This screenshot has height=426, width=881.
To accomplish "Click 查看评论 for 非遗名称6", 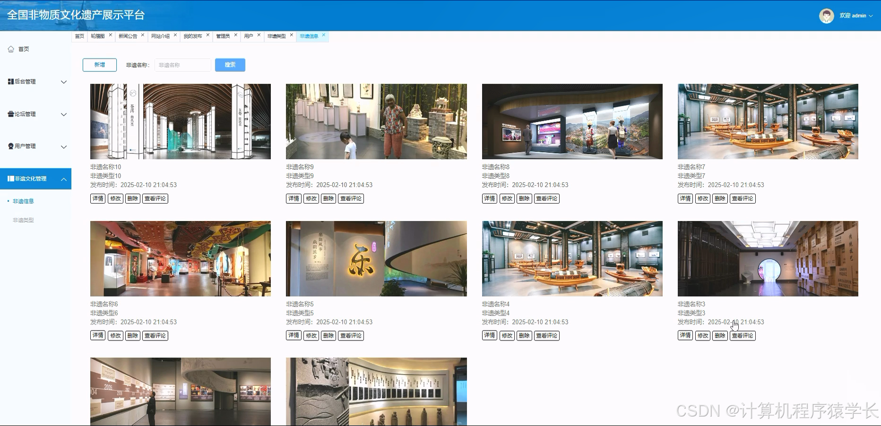I will (x=155, y=336).
